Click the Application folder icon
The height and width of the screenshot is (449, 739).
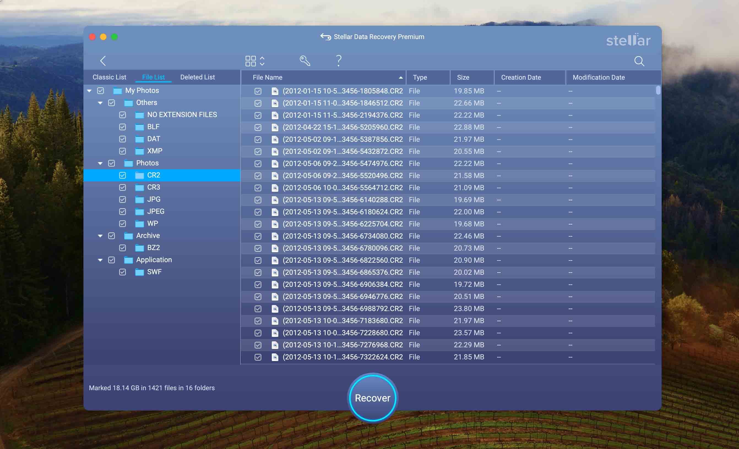click(x=129, y=260)
